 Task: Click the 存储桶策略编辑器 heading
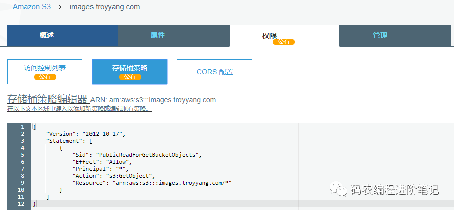tap(47, 99)
